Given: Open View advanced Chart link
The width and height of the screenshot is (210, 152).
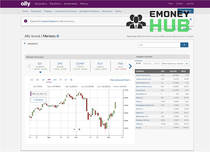Looking at the screenshot, I should (120, 80).
